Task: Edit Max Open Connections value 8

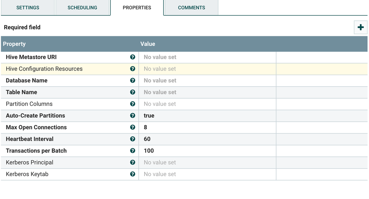Action: click(207, 128)
